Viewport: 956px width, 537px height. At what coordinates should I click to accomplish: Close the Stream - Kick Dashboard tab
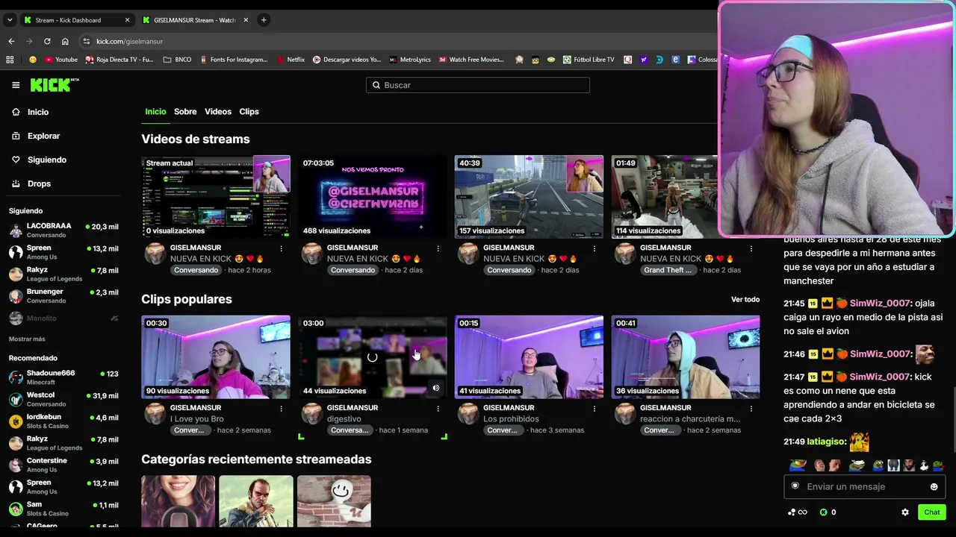[127, 20]
